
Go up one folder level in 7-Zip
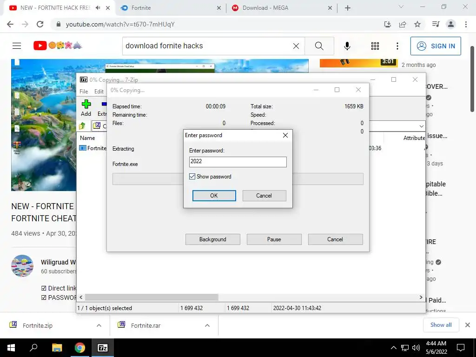point(82,126)
